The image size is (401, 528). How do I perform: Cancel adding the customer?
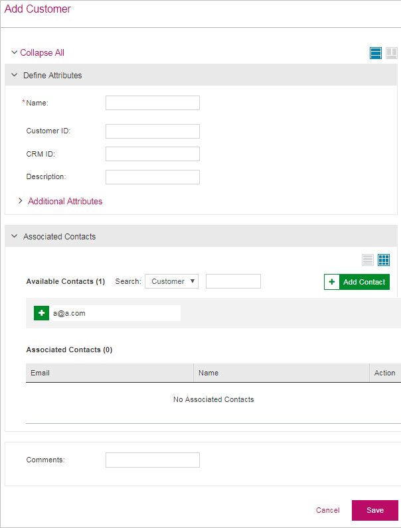327,510
